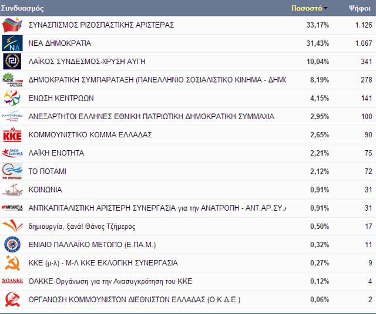Click the Enosi Kentroon colorful swirl logo

click(12, 98)
